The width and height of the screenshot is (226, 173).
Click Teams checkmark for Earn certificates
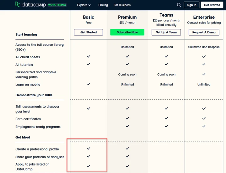[x=166, y=118]
